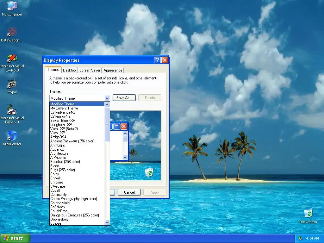Choose the AmigaOS4 theme
The width and height of the screenshot is (324, 243).
pos(77,137)
